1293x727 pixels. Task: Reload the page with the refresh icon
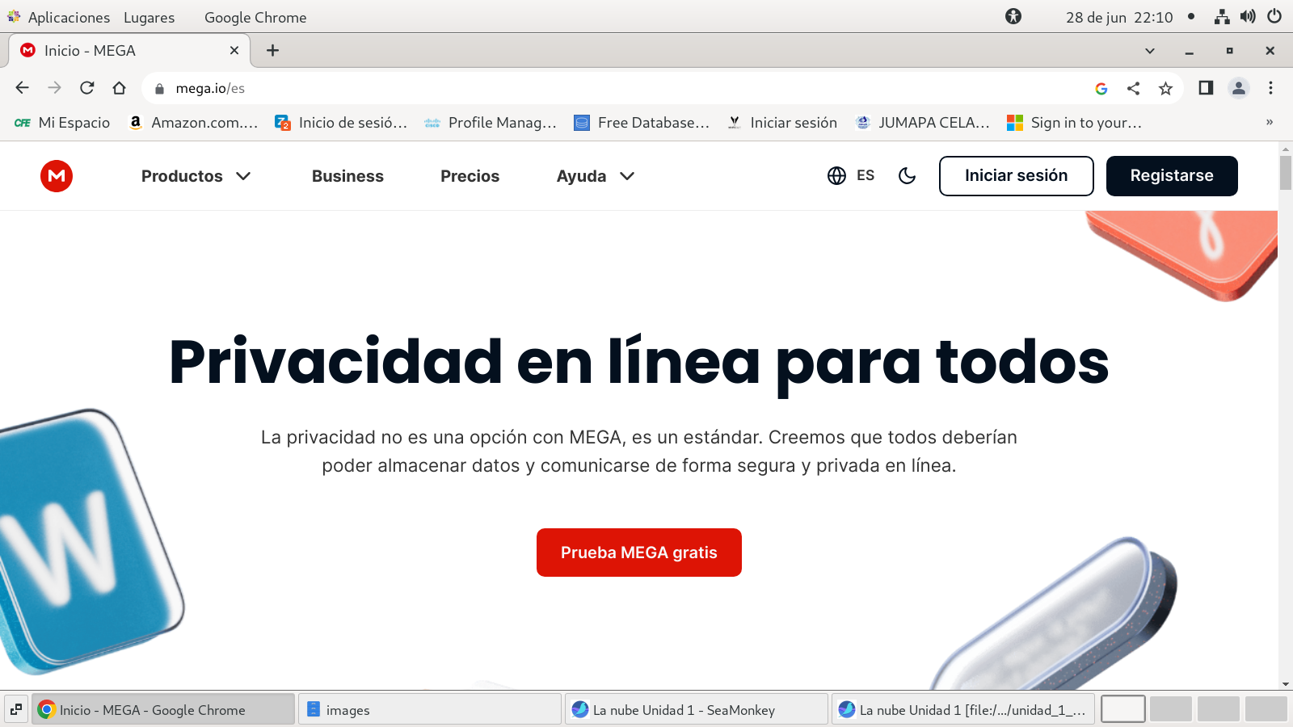coord(87,88)
